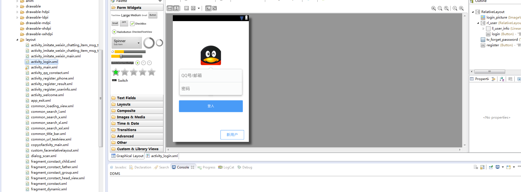Click restore default value icon in Properties

(x=510, y=79)
